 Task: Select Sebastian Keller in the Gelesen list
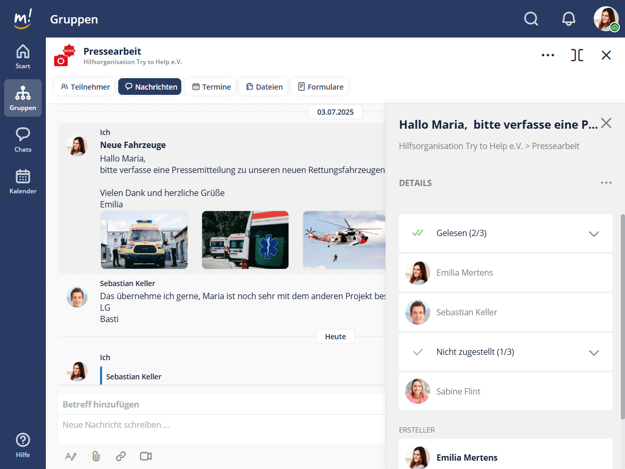point(506,312)
